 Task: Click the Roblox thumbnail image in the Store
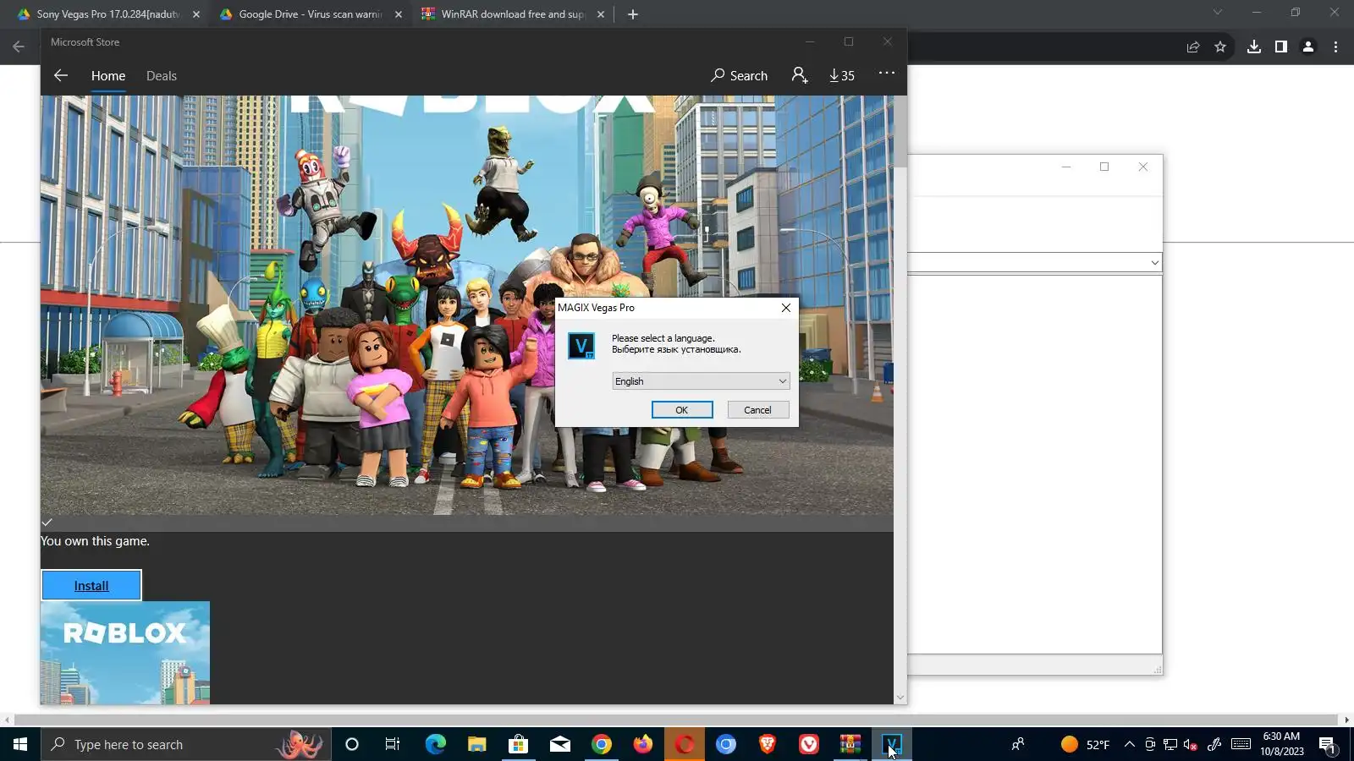[x=125, y=653]
